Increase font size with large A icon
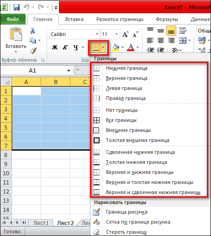 click(x=126, y=34)
